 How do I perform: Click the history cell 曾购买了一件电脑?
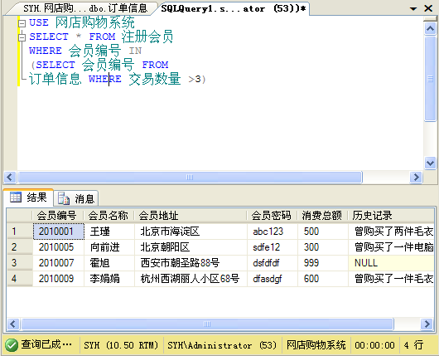point(392,247)
